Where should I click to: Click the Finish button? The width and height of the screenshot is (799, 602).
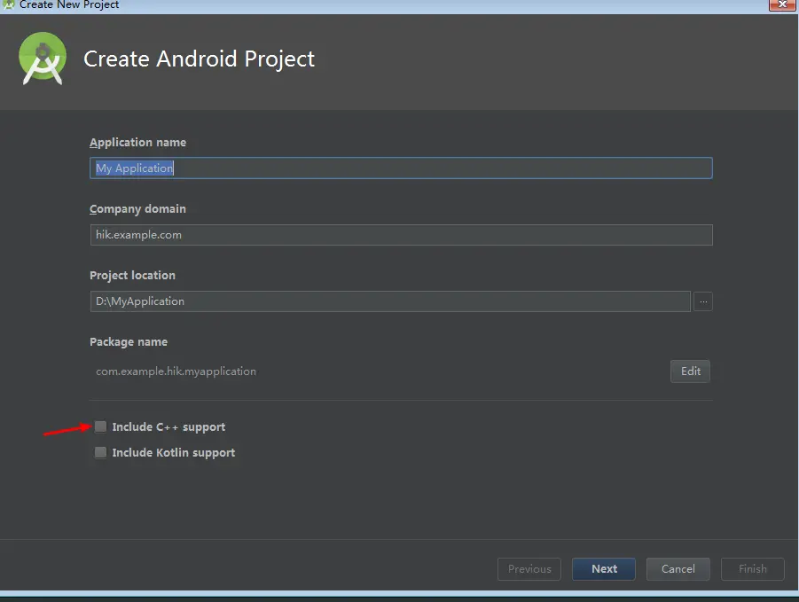click(x=753, y=569)
